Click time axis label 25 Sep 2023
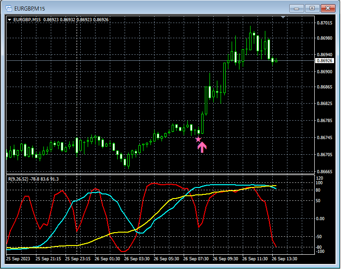Screen dimensions: 341x269 (x=18, y=259)
